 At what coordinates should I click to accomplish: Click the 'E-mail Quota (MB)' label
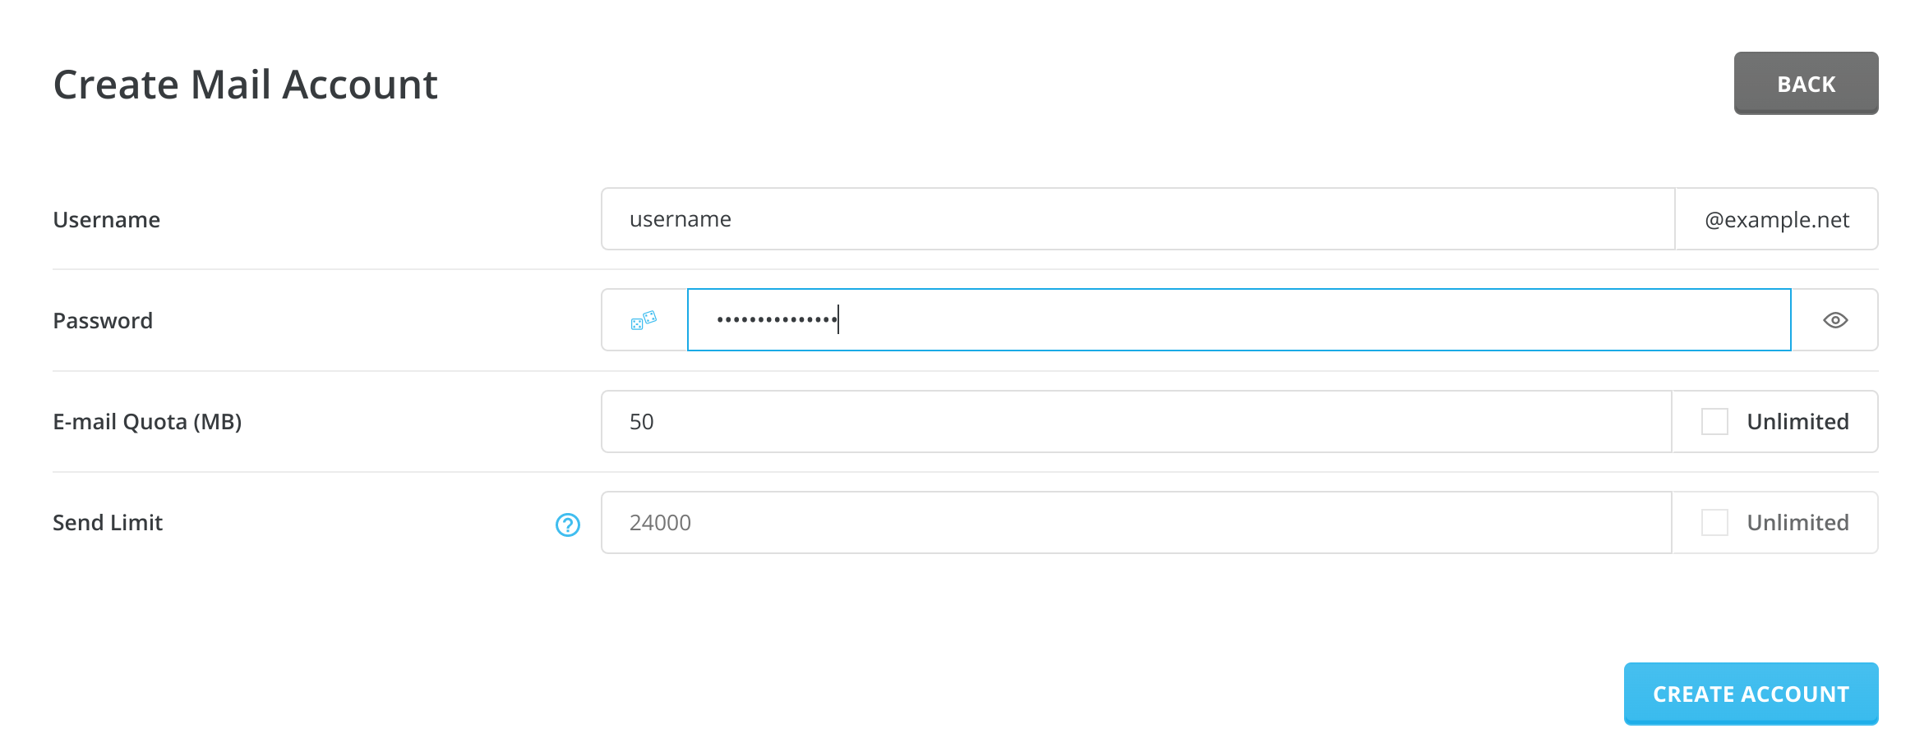(147, 422)
